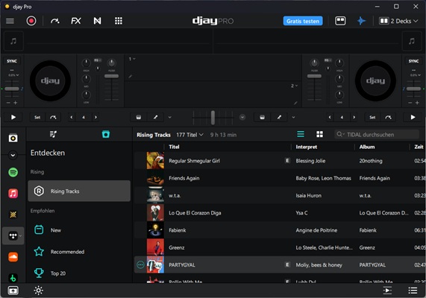
Task: Decrease left deck loop length
Action: click(72, 117)
